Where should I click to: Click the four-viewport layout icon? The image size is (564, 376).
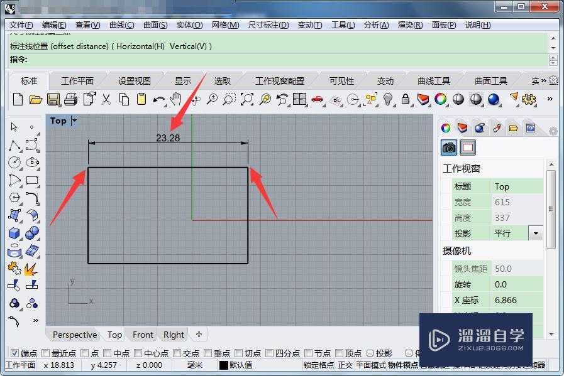pos(299,99)
